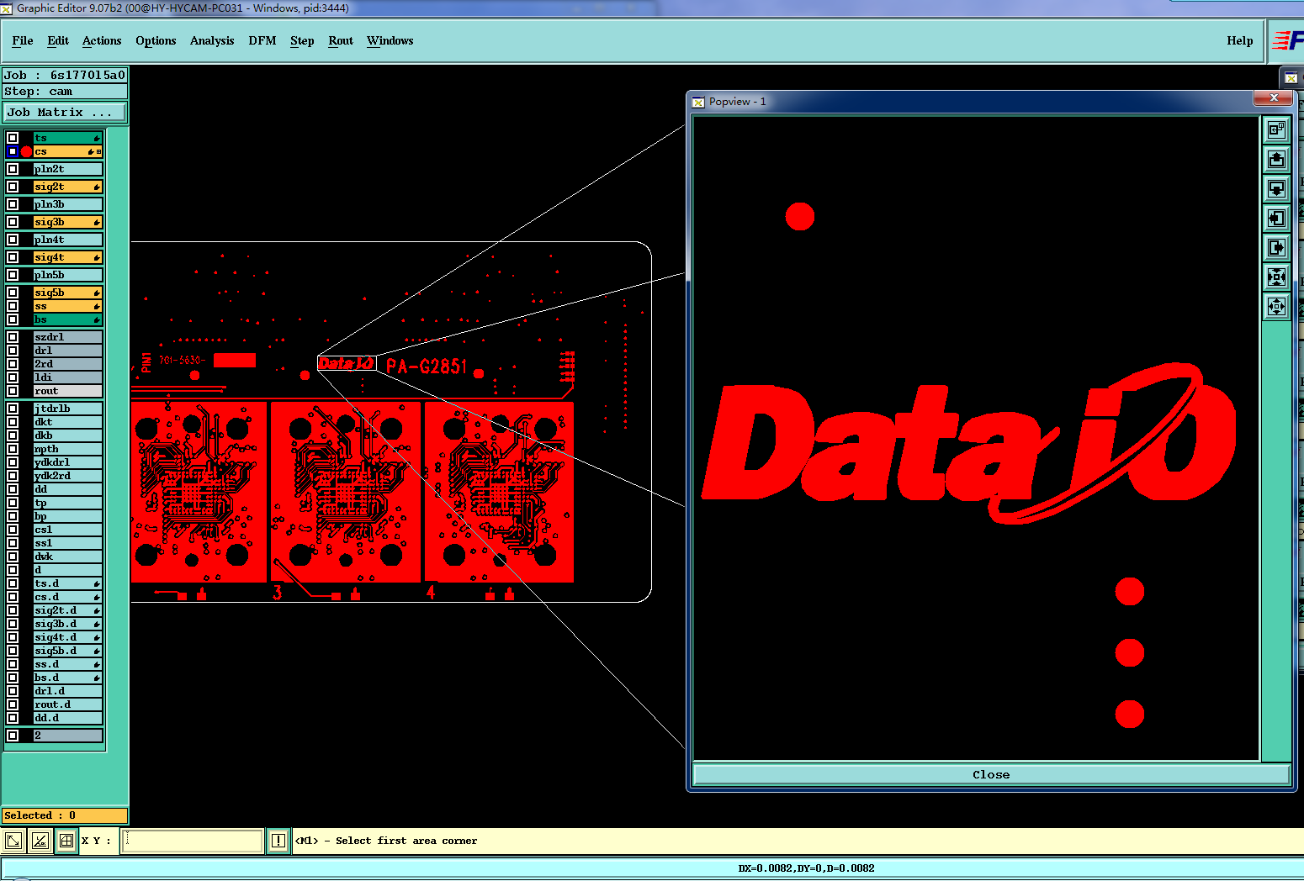Open the Edit menu
1304x881 pixels.
coord(58,40)
